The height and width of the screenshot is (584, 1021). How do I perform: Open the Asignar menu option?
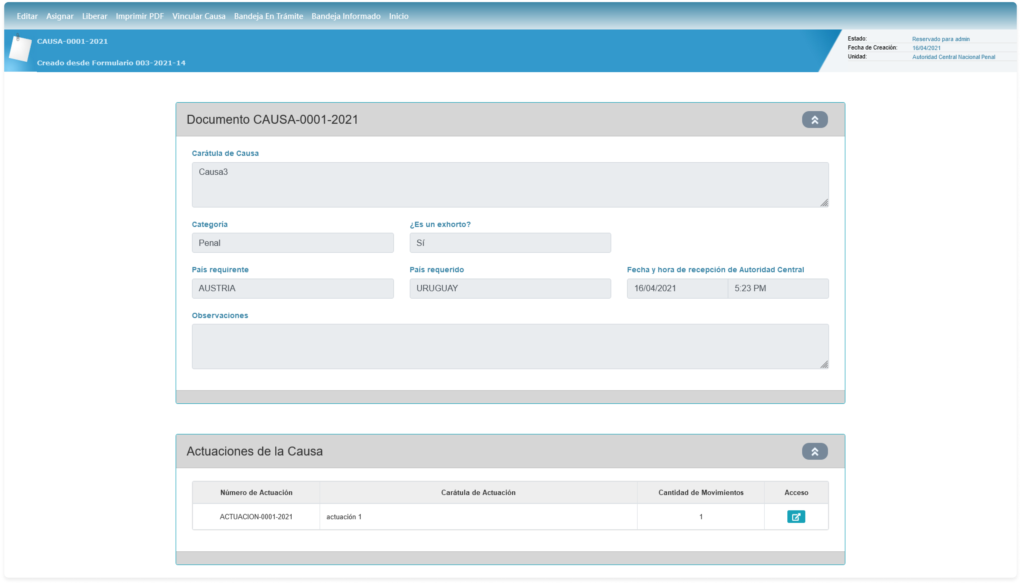(60, 16)
